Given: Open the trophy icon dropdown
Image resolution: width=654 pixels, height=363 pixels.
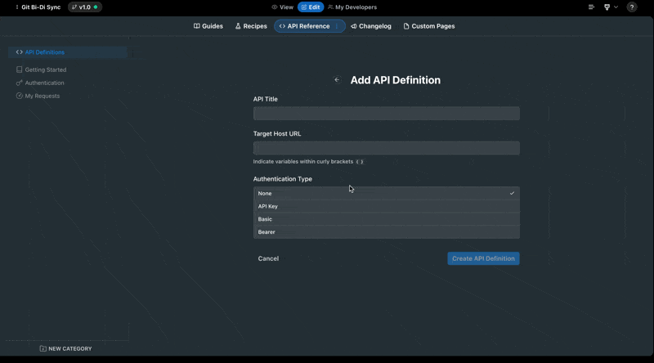Looking at the screenshot, I should coord(611,7).
